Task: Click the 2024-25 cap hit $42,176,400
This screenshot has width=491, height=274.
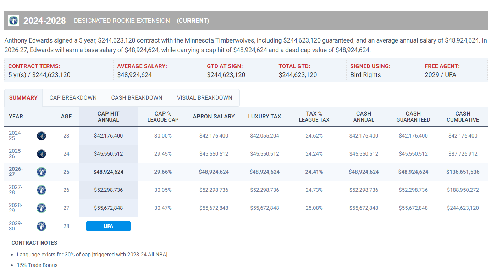Action: tap(109, 136)
